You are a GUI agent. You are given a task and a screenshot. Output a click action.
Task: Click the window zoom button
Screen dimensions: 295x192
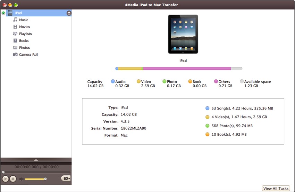point(16,5)
